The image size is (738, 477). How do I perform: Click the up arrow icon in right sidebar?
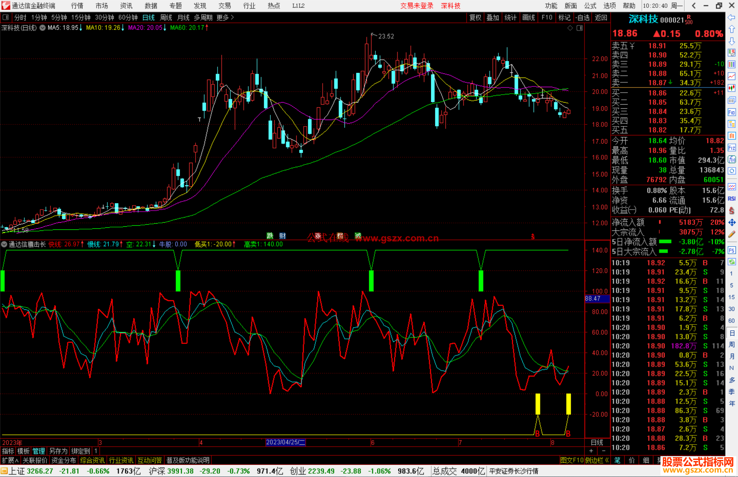pyautogui.click(x=732, y=29)
